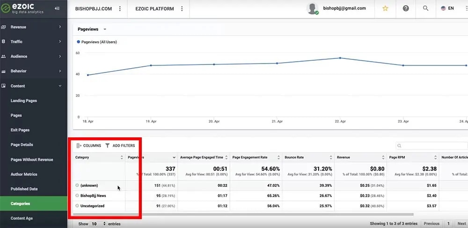
Task: Open the BISHOPBJJ.COM three-dot menu
Action: (120, 8)
